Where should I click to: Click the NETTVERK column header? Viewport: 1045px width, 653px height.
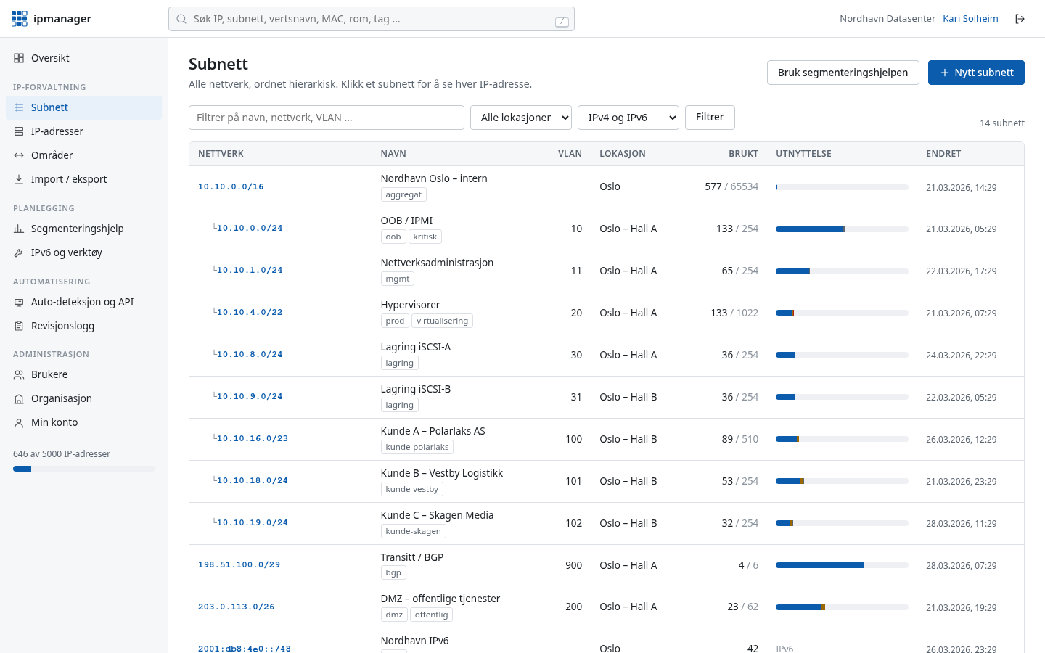[x=221, y=154]
